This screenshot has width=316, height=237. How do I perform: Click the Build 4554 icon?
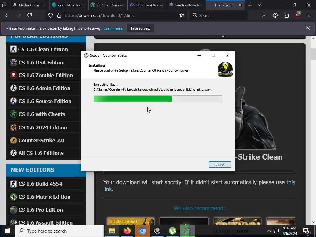(x=13, y=184)
